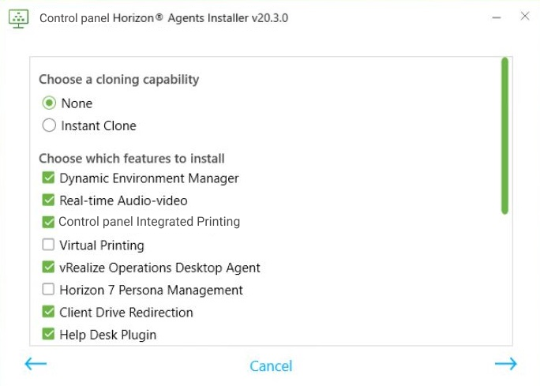Choose the Instant Clone radio button

click(x=49, y=126)
